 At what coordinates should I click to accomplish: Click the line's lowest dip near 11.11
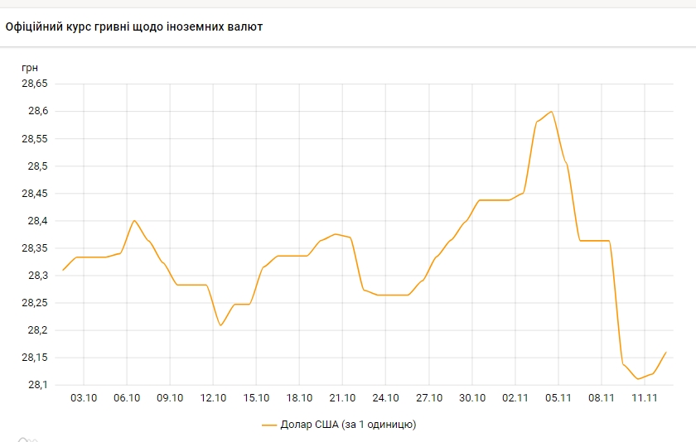coord(638,379)
